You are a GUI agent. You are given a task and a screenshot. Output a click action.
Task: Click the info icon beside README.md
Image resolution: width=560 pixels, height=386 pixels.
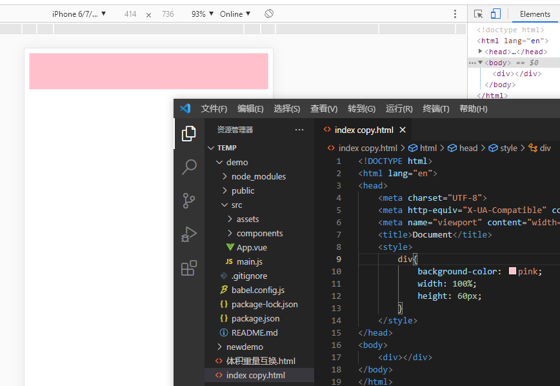coord(224,332)
